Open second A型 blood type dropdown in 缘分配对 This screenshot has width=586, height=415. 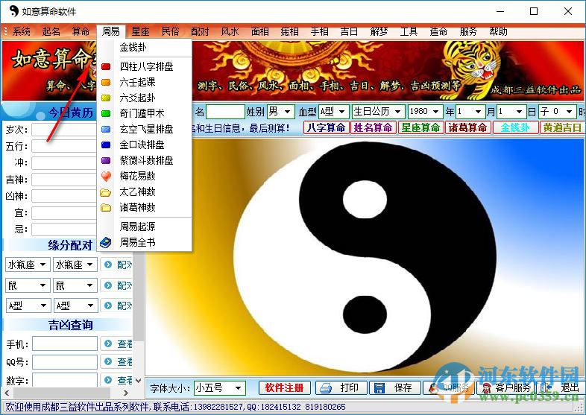click(90, 305)
